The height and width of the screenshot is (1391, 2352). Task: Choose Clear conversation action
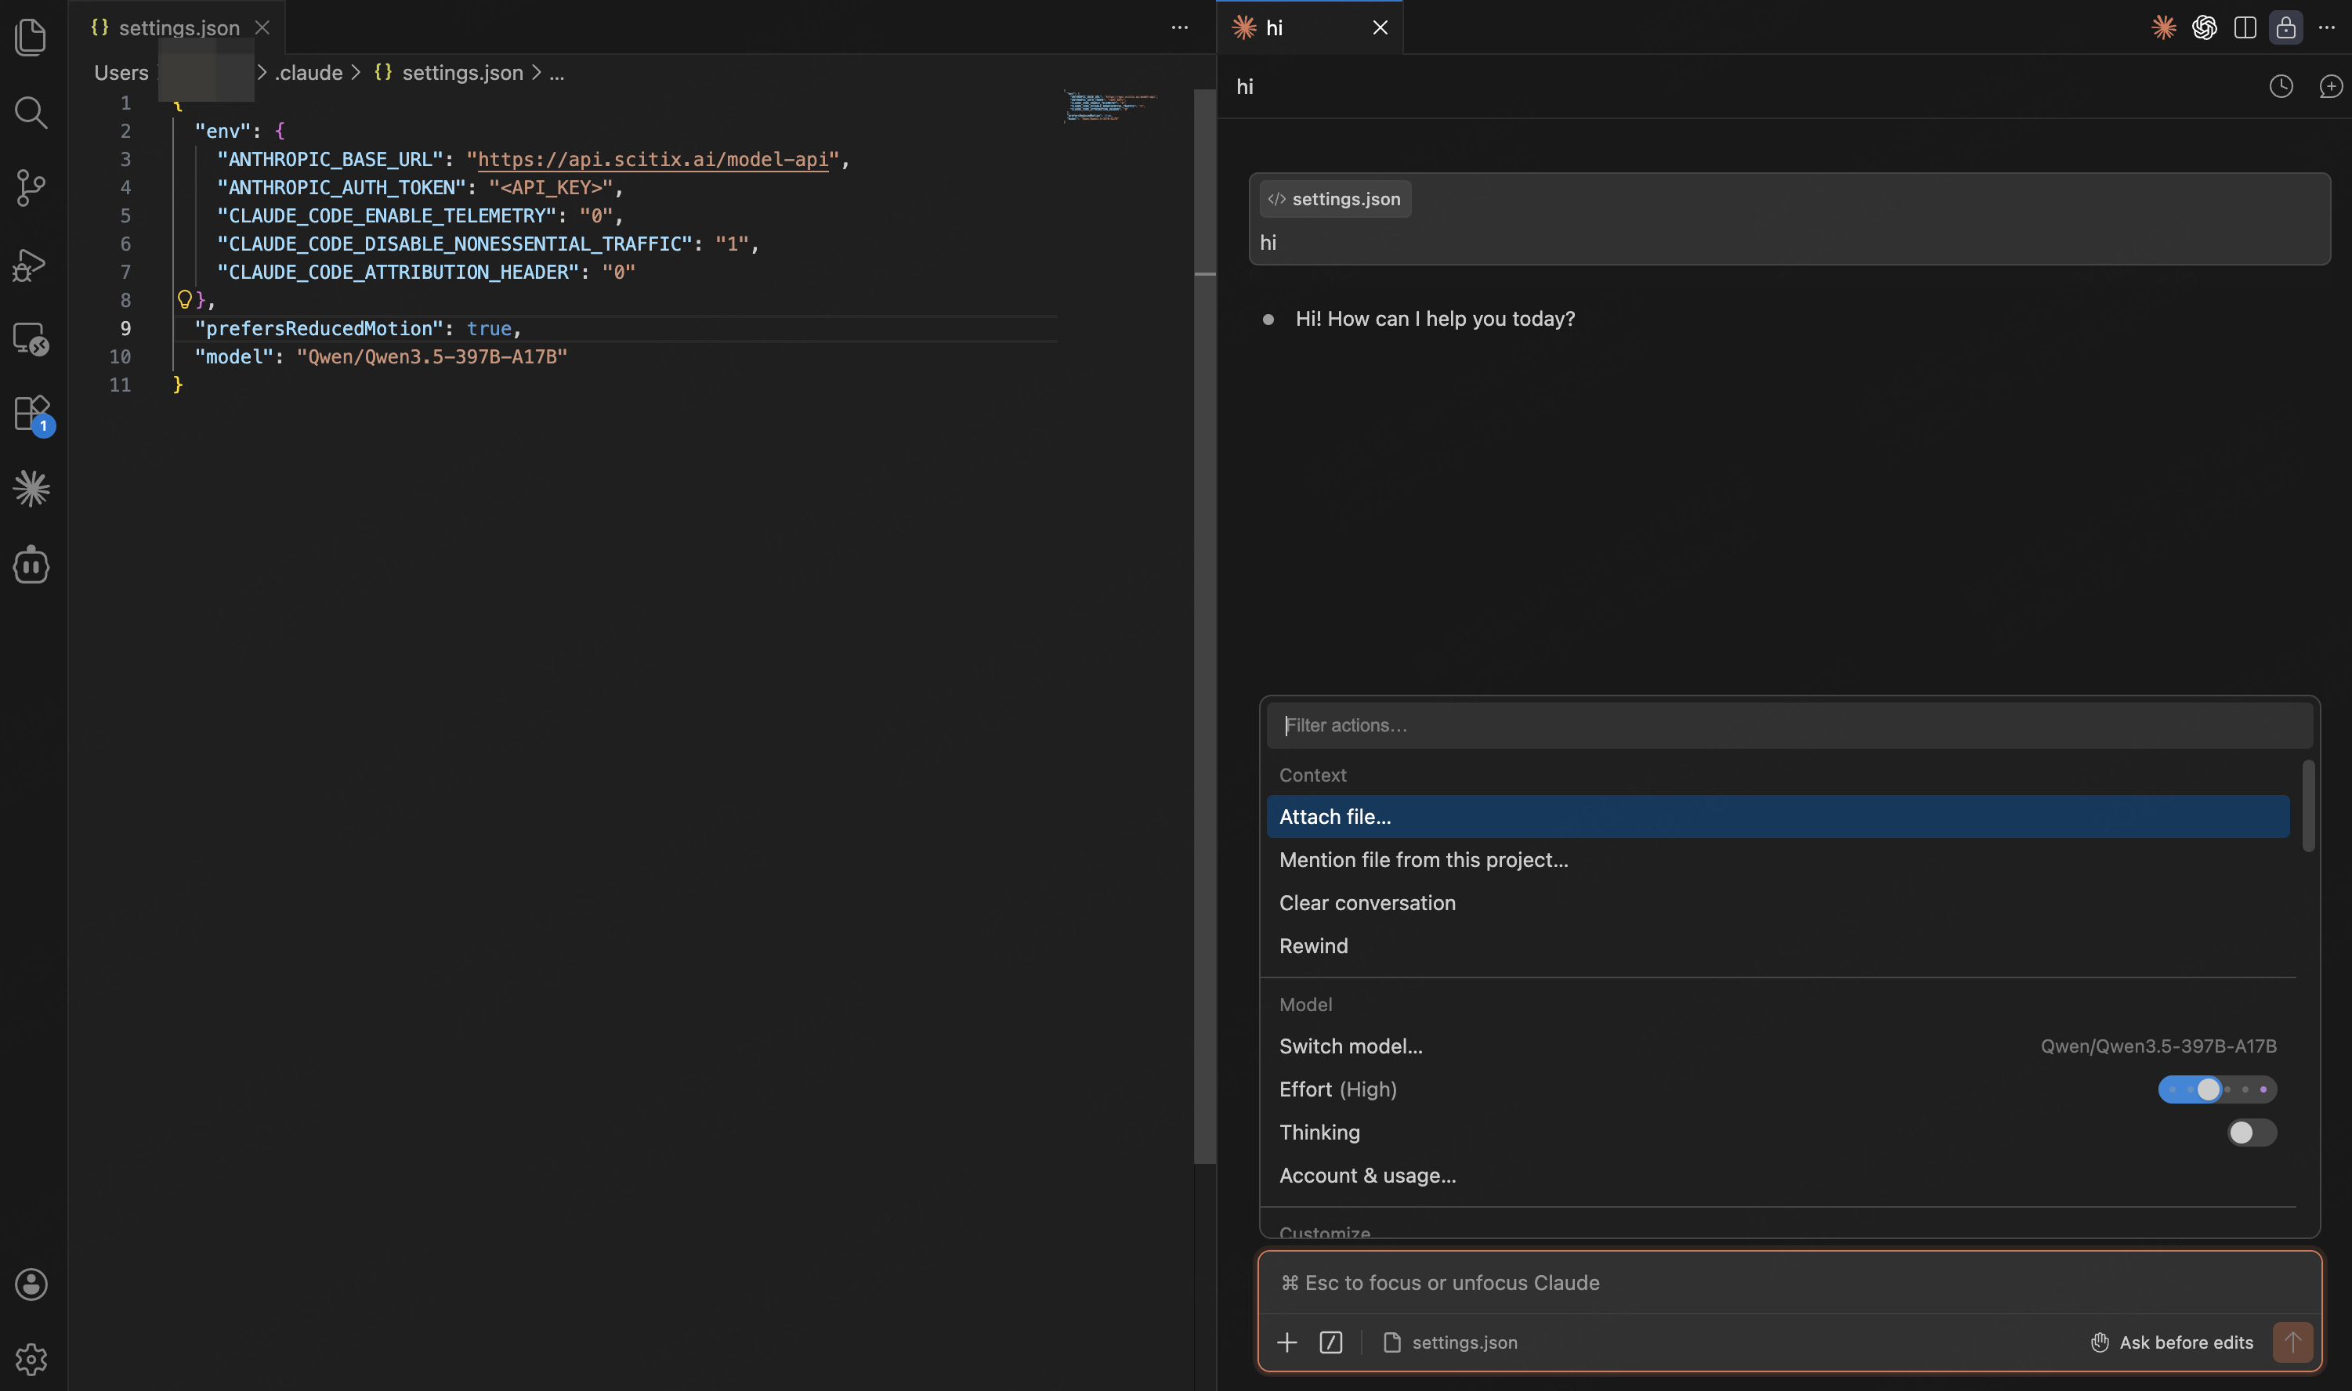1778,902
